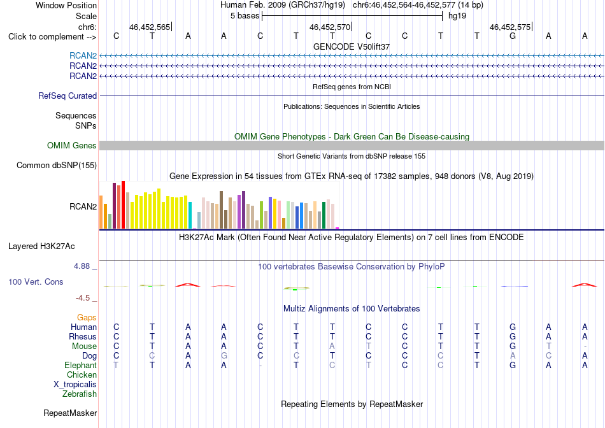Click the 46,452,575 position marker

511,27
